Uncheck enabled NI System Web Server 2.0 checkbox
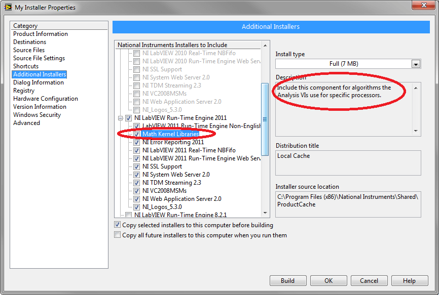The width and height of the screenshot is (439, 295). tap(137, 175)
